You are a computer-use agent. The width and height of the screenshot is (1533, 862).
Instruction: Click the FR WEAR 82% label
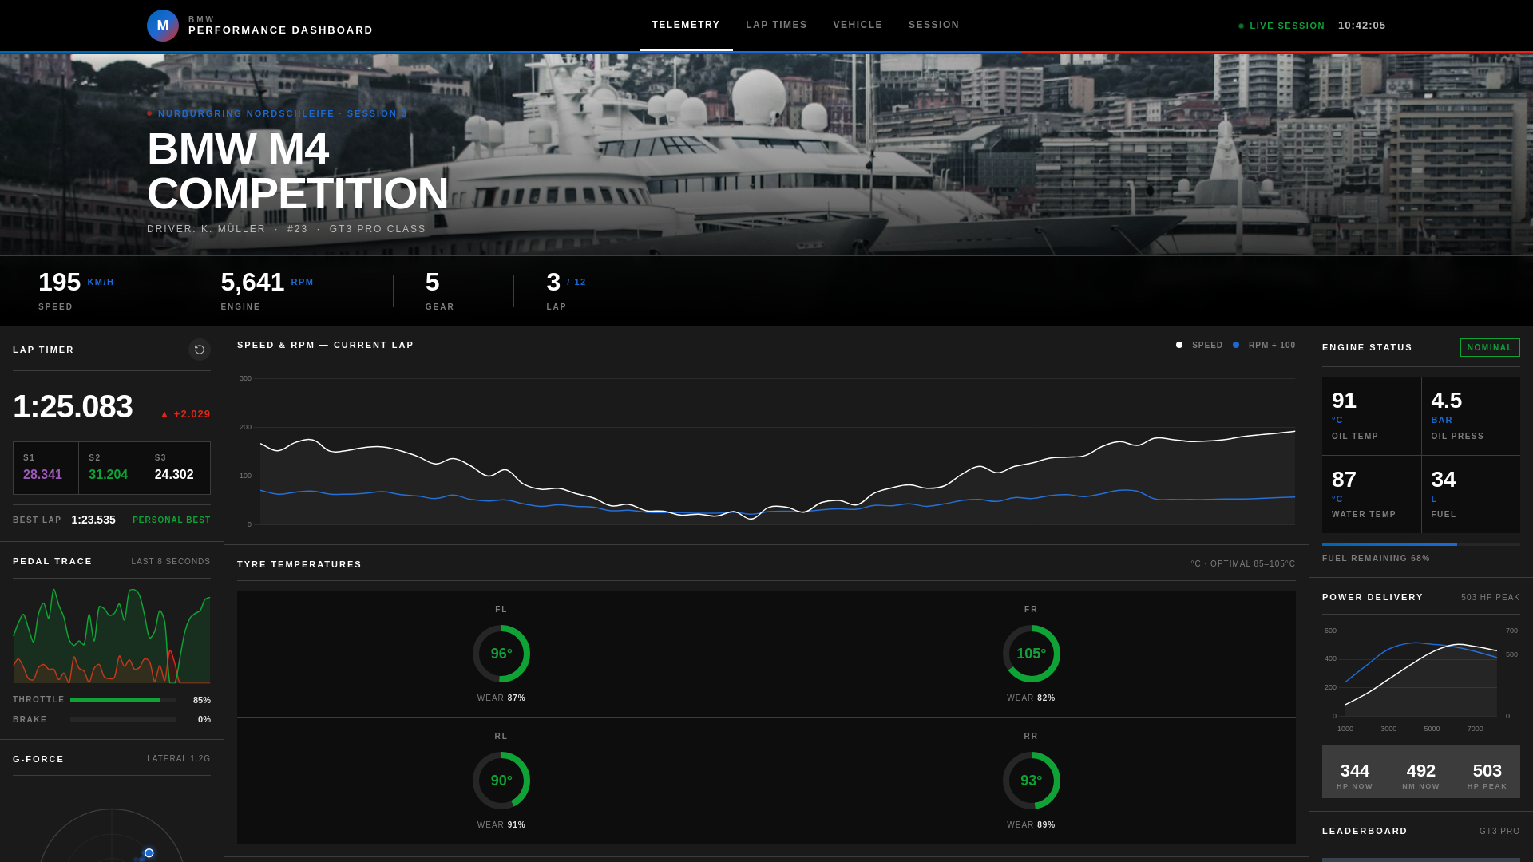click(x=1031, y=698)
